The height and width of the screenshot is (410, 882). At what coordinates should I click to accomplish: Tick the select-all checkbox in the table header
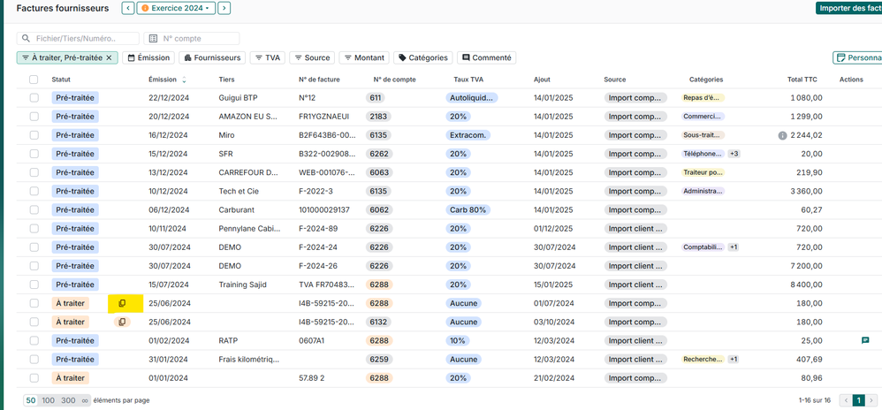click(x=34, y=80)
